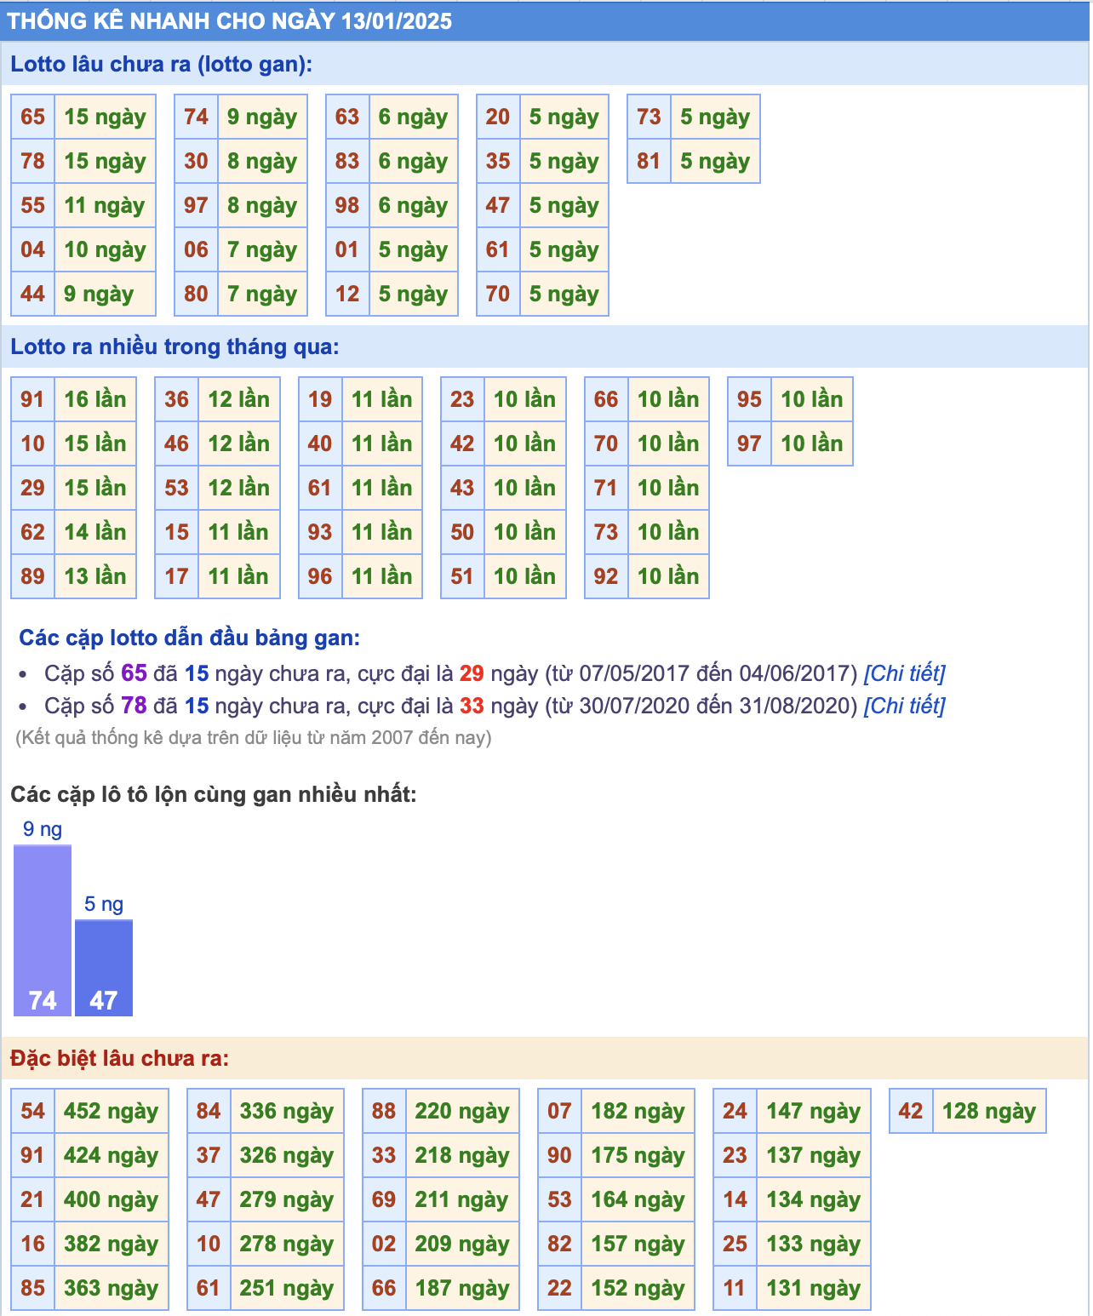Click '182 ngày' value for special 07
Viewport: 1093px width, 1316px height.
[638, 1111]
